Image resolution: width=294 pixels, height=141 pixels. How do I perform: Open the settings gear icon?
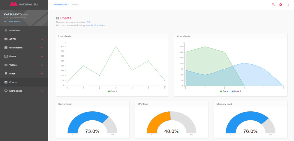281,5
